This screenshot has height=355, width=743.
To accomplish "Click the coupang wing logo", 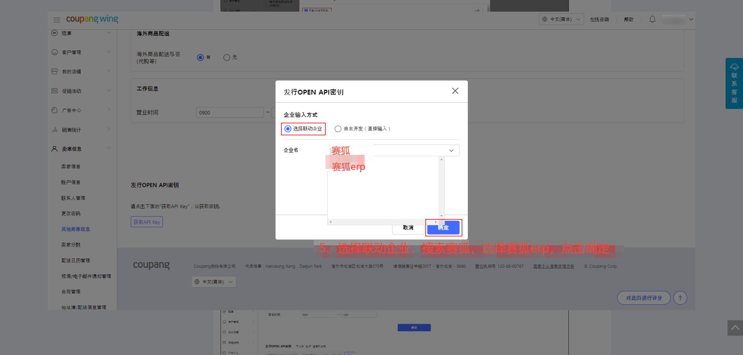I will pyautogui.click(x=92, y=19).
